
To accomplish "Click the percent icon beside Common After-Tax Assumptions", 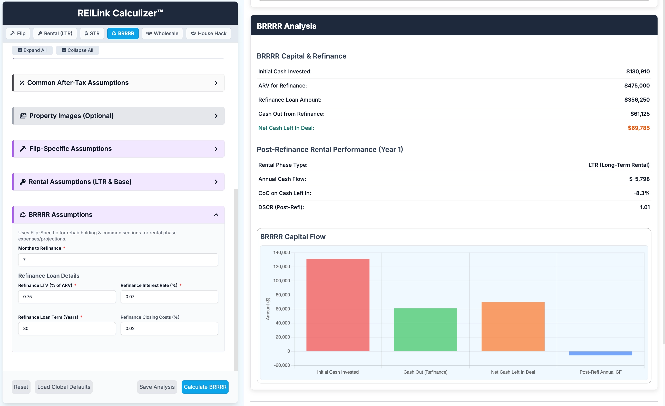I will pyautogui.click(x=22, y=83).
